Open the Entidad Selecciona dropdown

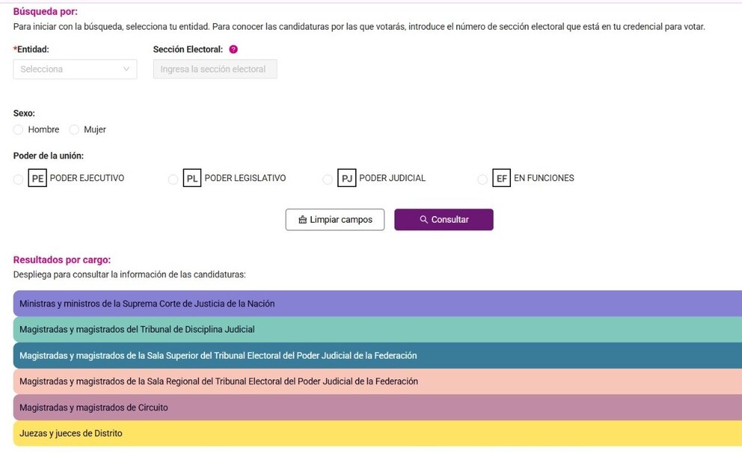click(76, 69)
